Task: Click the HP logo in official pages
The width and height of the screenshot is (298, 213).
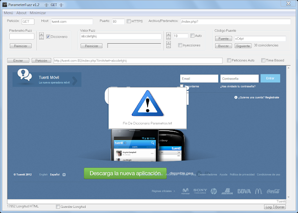Action: point(214,191)
